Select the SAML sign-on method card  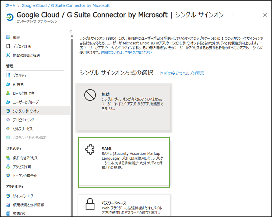pos(124,163)
